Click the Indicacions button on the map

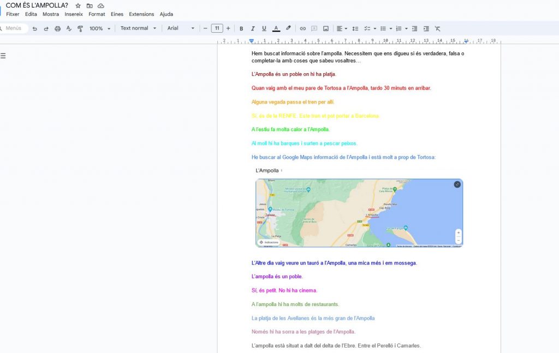point(269,242)
